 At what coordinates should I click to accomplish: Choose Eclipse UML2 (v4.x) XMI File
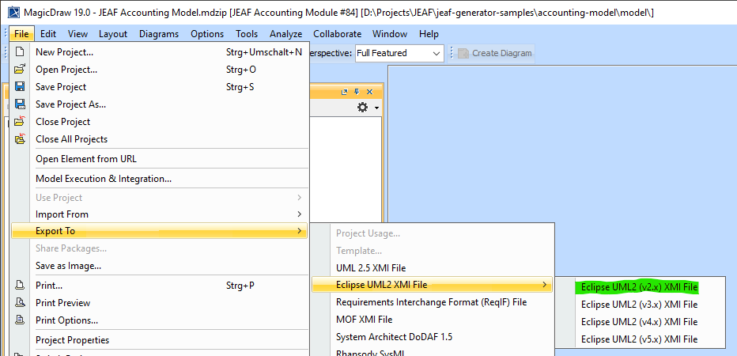639,322
